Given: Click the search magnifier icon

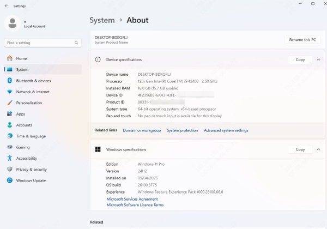Looking at the screenshot, I should 76,43.
